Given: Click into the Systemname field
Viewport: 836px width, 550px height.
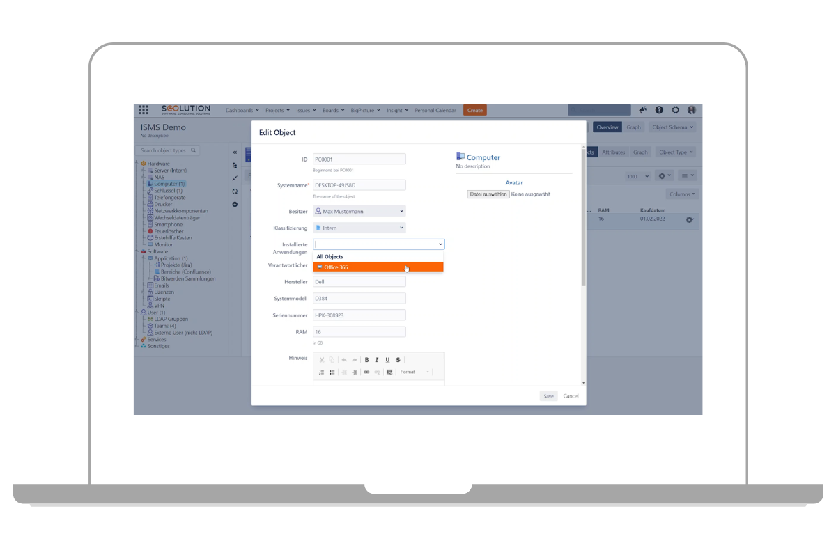Looking at the screenshot, I should [359, 185].
